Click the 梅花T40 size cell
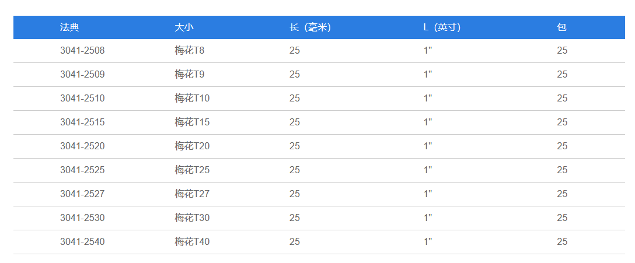This screenshot has width=635, height=263. click(x=192, y=242)
